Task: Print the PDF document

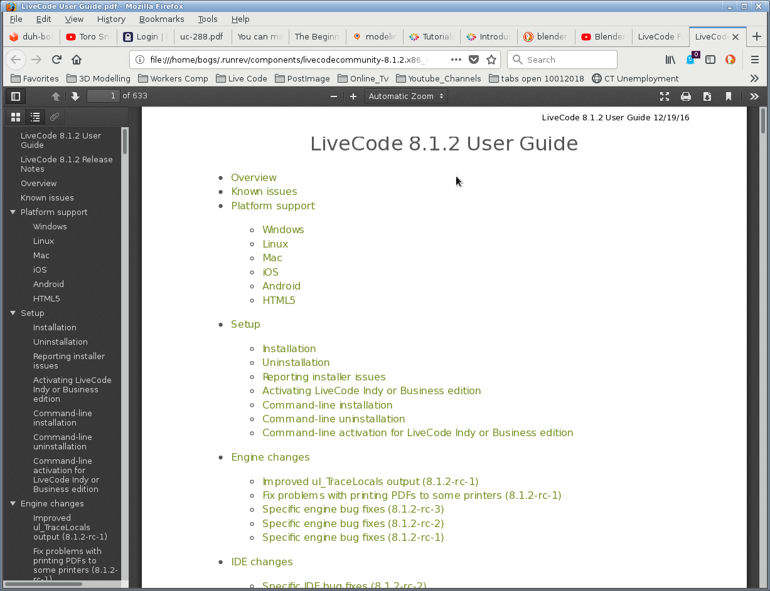Action: (686, 97)
